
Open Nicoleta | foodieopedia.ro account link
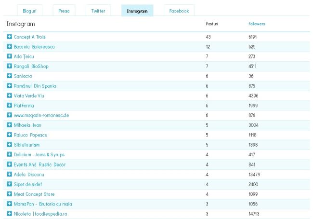[x=40, y=214]
